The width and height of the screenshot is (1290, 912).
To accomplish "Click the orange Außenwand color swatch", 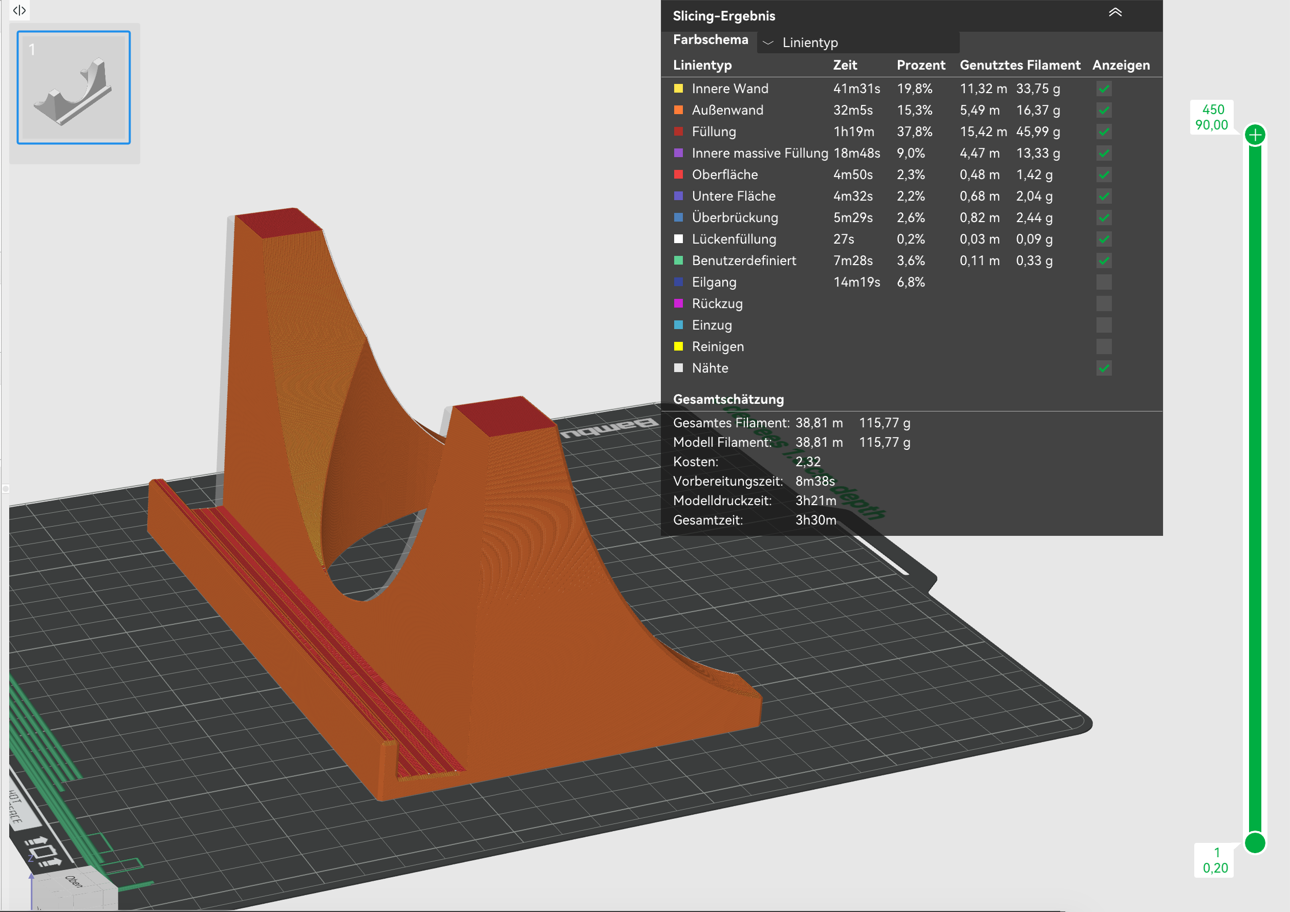I will [x=678, y=110].
